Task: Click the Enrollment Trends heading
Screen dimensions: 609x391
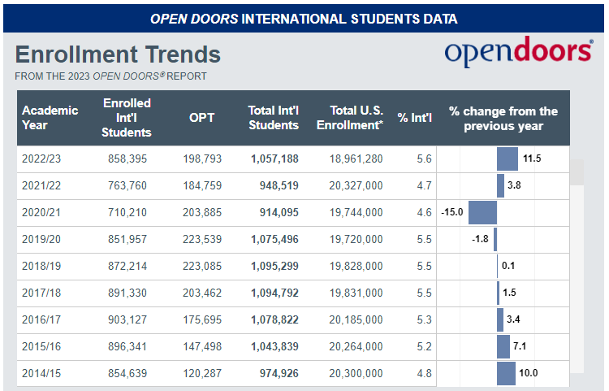Action: point(118,54)
